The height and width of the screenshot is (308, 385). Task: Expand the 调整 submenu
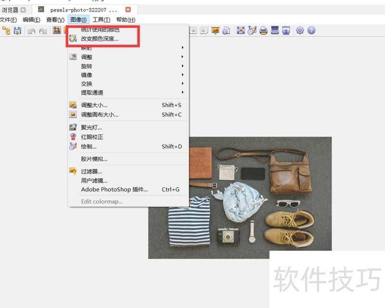coord(86,57)
